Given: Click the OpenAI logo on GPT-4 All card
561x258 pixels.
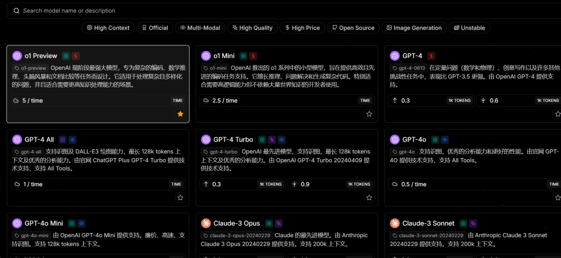Looking at the screenshot, I should coord(17,140).
